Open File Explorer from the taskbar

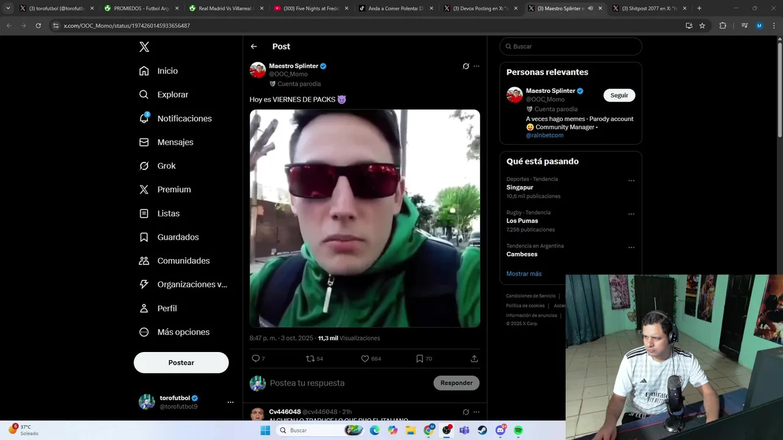[x=411, y=430]
